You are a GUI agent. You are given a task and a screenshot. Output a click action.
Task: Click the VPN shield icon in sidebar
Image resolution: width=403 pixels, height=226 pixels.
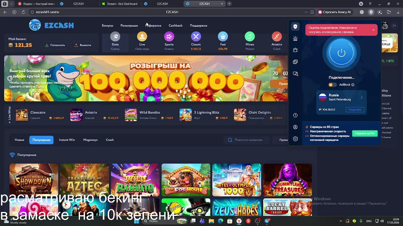[x=295, y=26]
